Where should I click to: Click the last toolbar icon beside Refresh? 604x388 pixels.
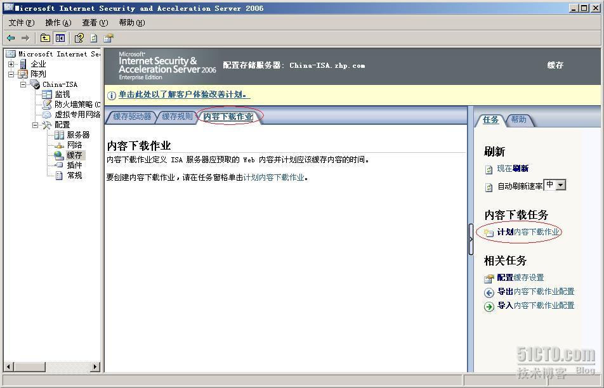click(108, 38)
